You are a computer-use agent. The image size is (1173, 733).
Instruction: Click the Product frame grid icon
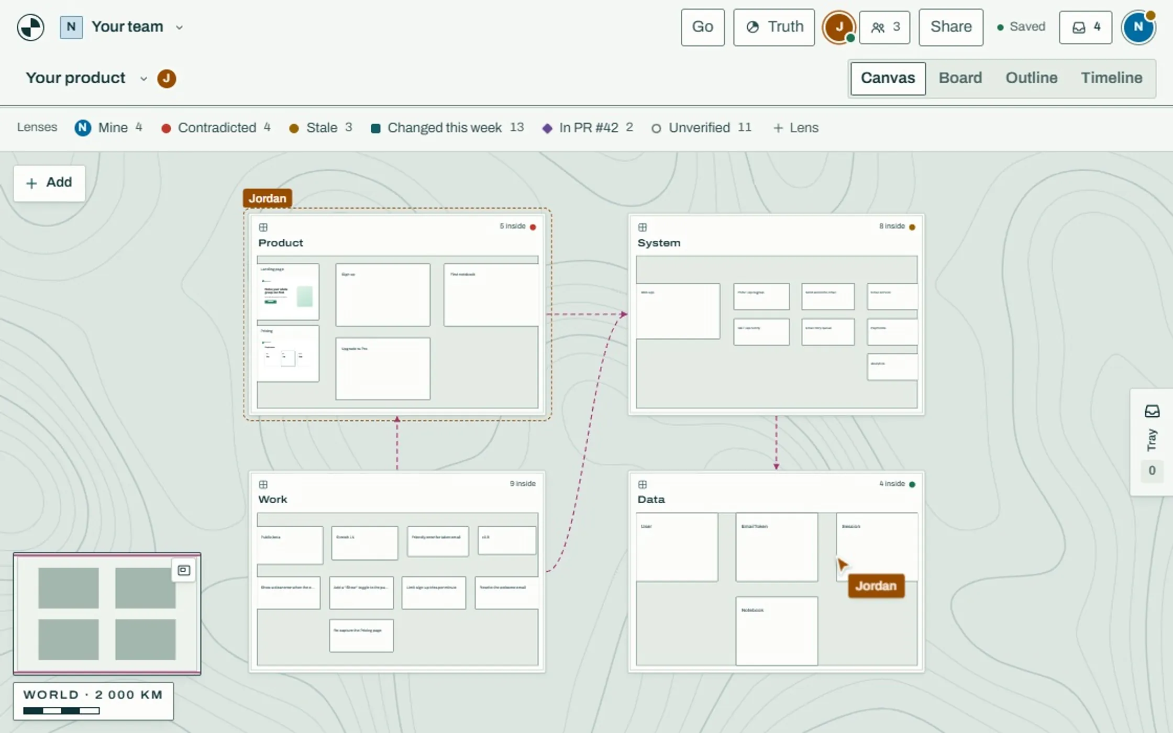point(263,227)
